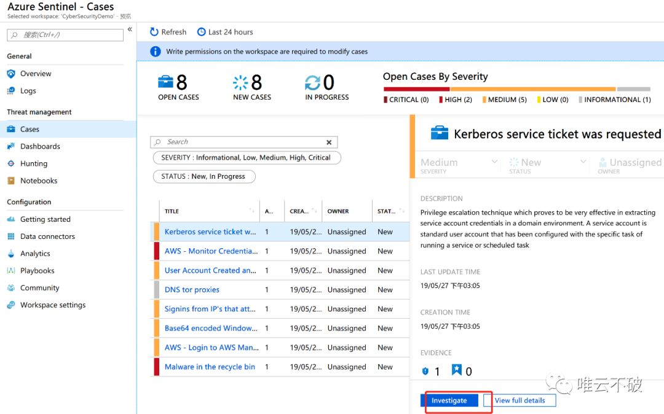Click the red high severity bar segment
This screenshot has width=664, height=414.
(x=416, y=89)
